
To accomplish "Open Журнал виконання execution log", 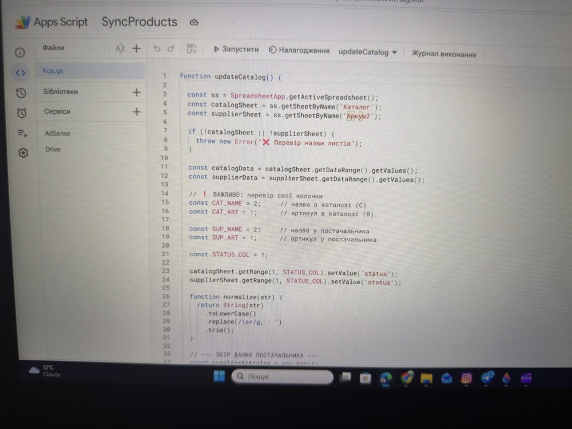I will coord(444,54).
